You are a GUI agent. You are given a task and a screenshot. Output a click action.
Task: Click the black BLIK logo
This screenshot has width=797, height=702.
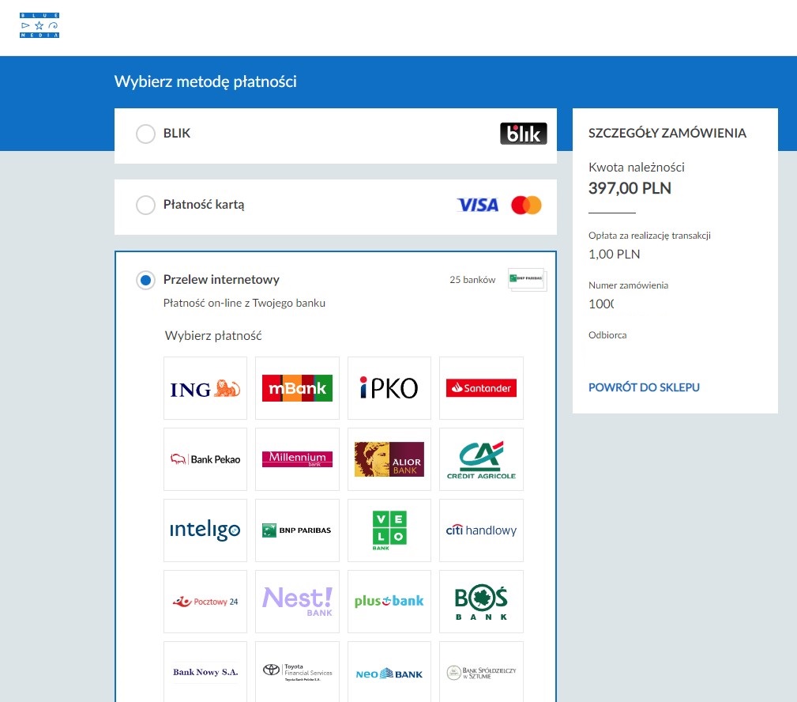(524, 134)
